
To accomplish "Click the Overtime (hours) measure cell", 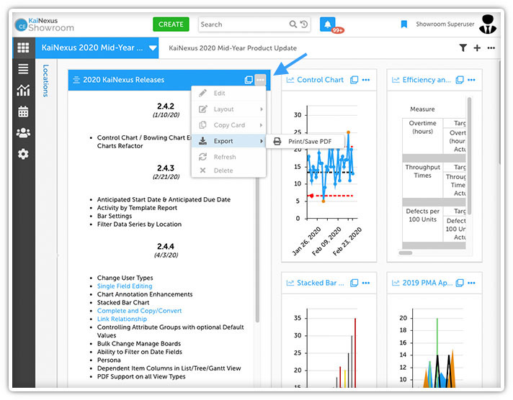I will click(422, 136).
